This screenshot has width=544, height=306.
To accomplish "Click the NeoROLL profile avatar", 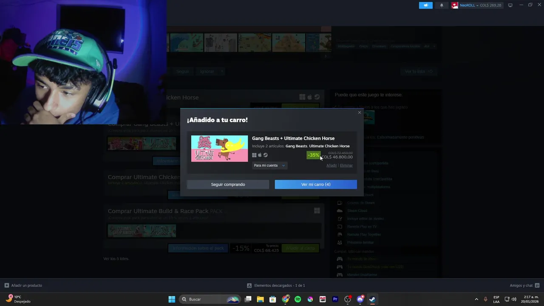I will coord(455,5).
